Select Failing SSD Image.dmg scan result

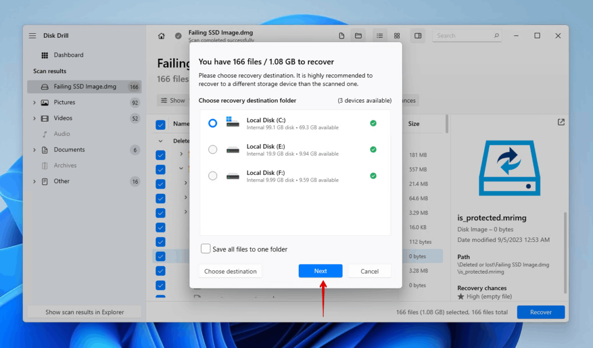[x=84, y=87]
